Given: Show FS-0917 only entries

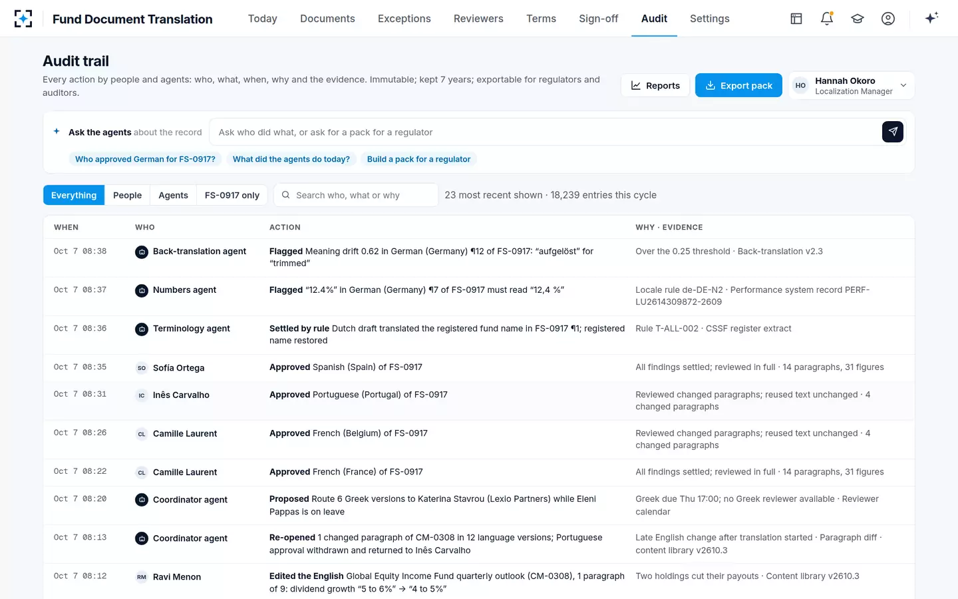Looking at the screenshot, I should tap(232, 195).
